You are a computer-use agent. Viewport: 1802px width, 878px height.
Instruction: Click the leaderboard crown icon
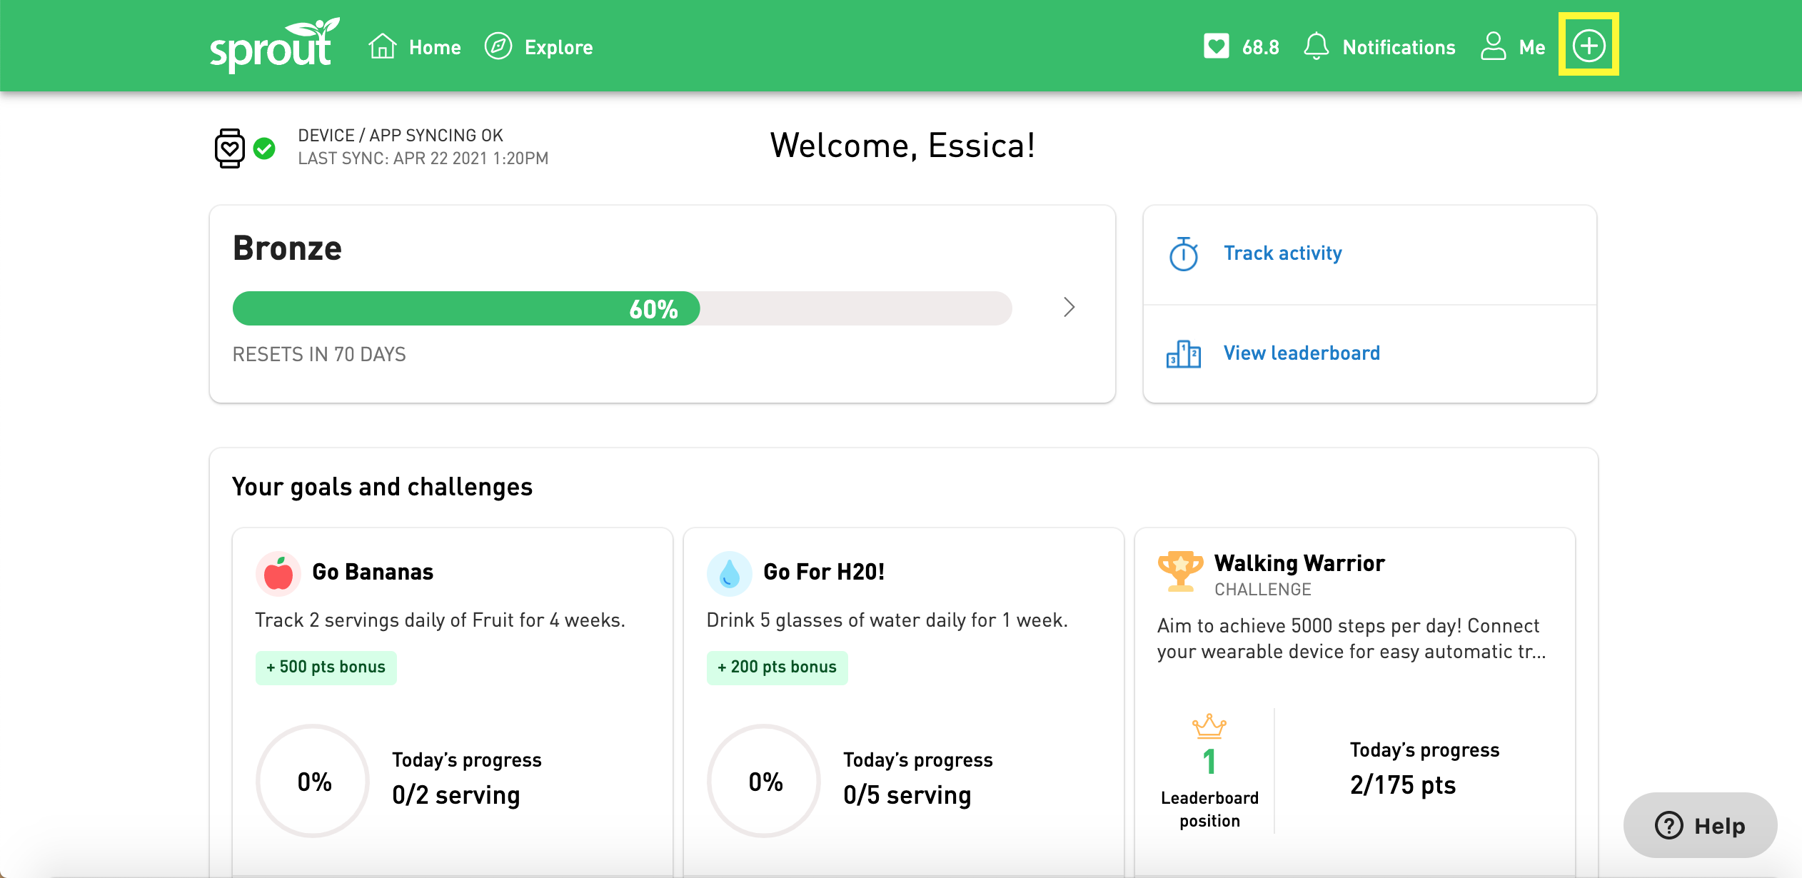click(1209, 727)
